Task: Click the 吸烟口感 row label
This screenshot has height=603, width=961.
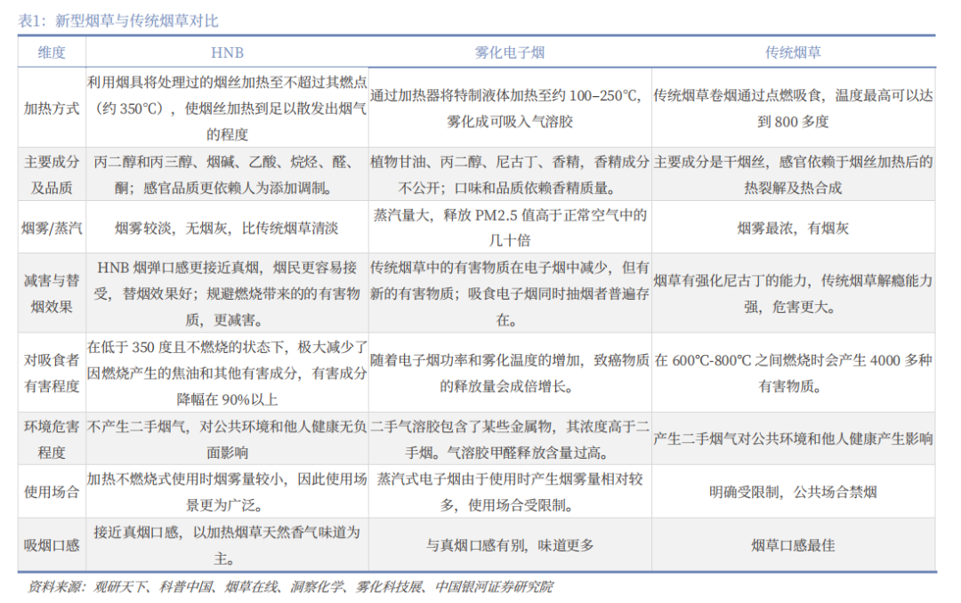Action: 52,545
